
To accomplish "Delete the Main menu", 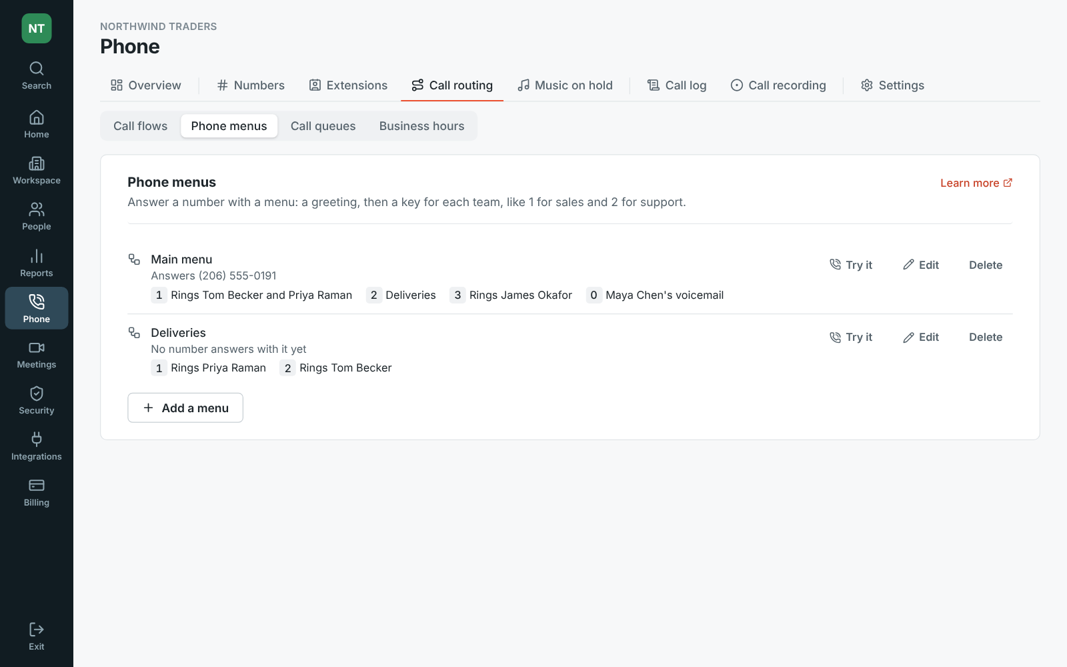I will 986,265.
